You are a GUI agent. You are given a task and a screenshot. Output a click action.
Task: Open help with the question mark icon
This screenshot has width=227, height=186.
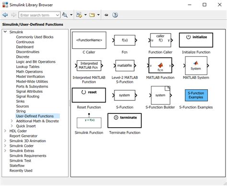pos(115,15)
